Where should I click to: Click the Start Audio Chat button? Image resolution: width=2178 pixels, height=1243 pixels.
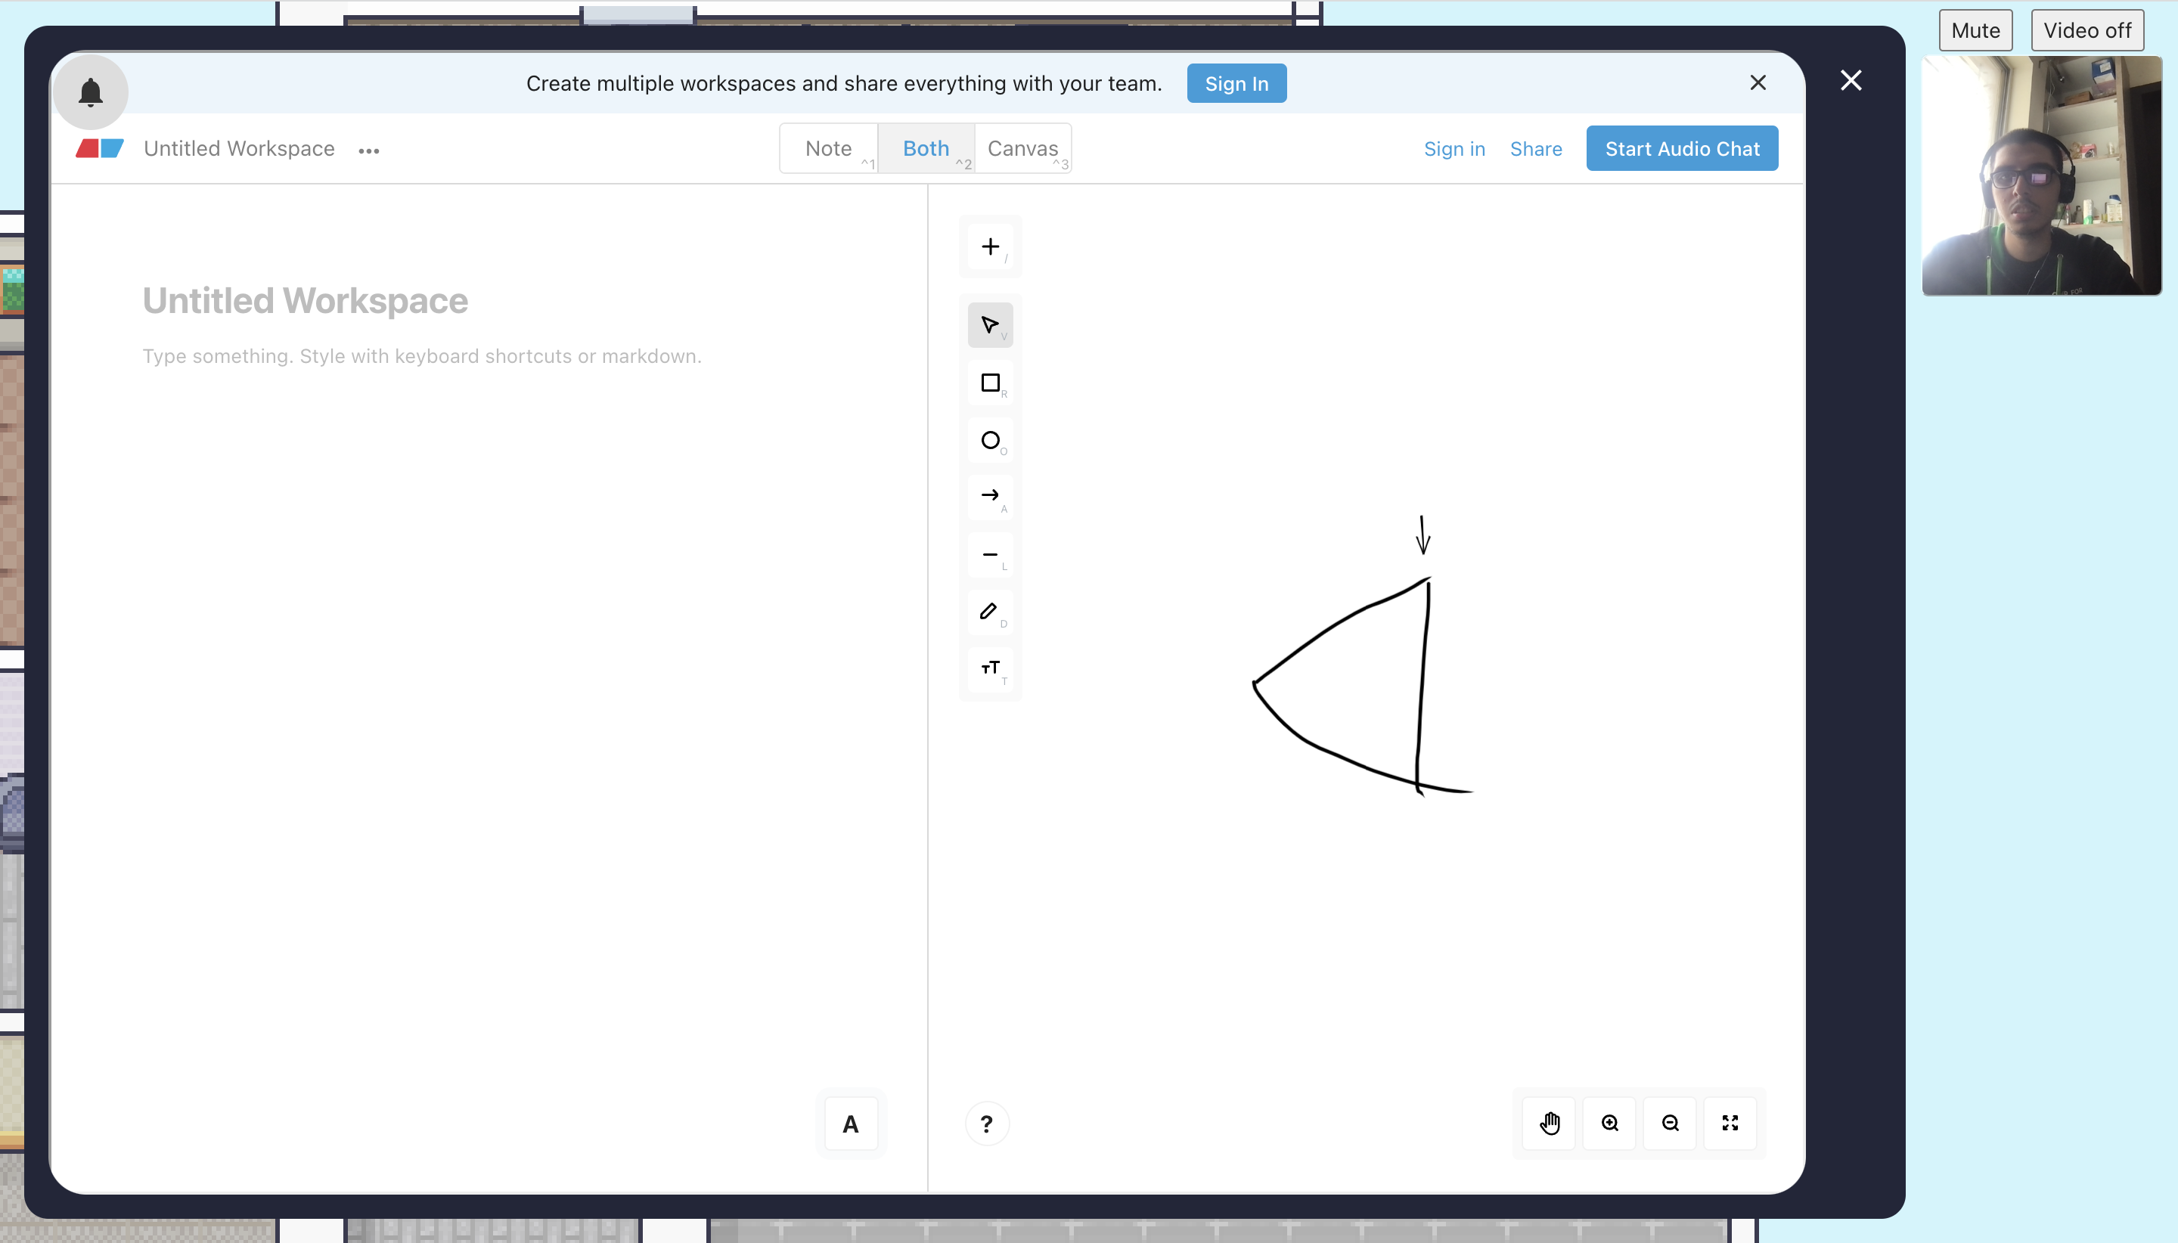pos(1682,148)
